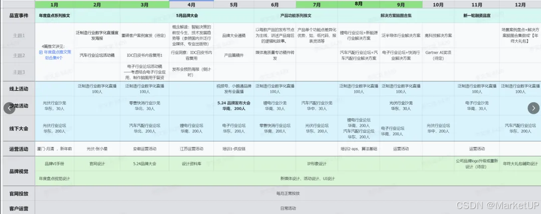Click the 年终大礼包辅助设计 cell
Viewport: 541px width, 214px height.
click(520, 163)
